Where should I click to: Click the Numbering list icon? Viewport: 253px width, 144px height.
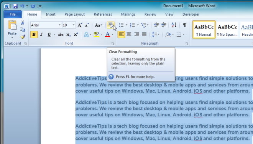tap(133, 25)
